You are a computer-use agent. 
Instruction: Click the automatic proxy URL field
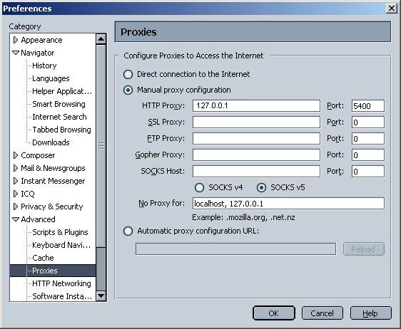(x=235, y=249)
